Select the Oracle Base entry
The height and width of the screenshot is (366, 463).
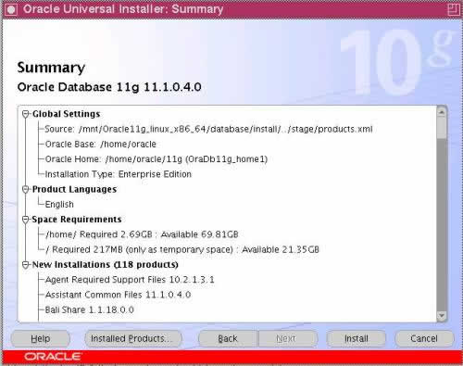tap(101, 144)
